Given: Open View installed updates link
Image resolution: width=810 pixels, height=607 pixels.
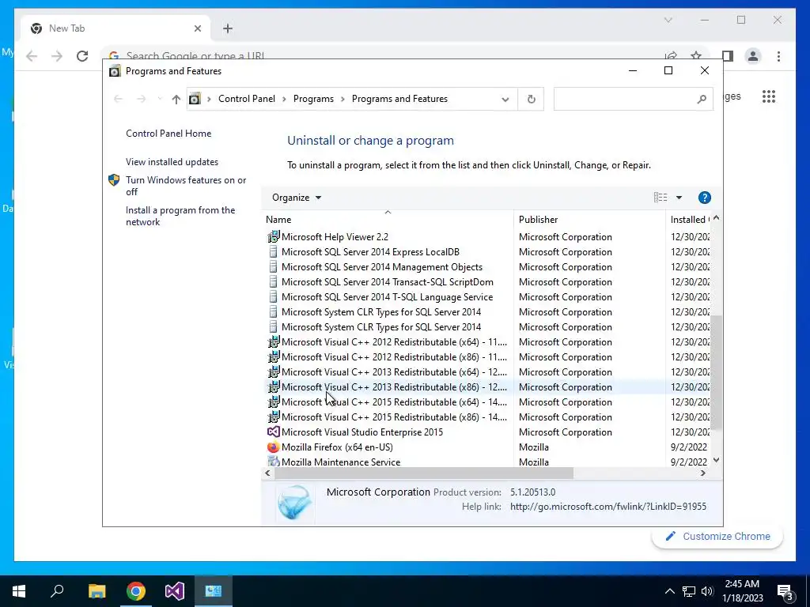Looking at the screenshot, I should click(x=172, y=162).
